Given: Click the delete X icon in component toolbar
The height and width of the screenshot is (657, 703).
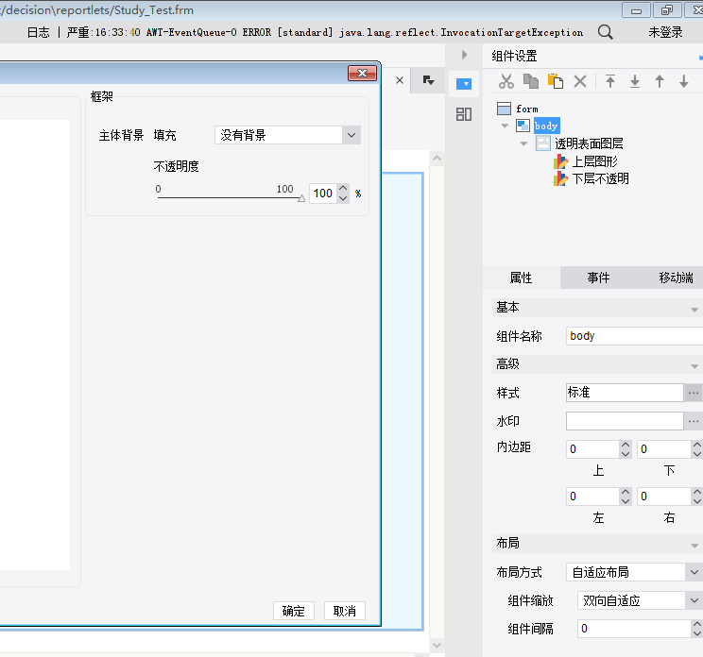Looking at the screenshot, I should pyautogui.click(x=580, y=81).
